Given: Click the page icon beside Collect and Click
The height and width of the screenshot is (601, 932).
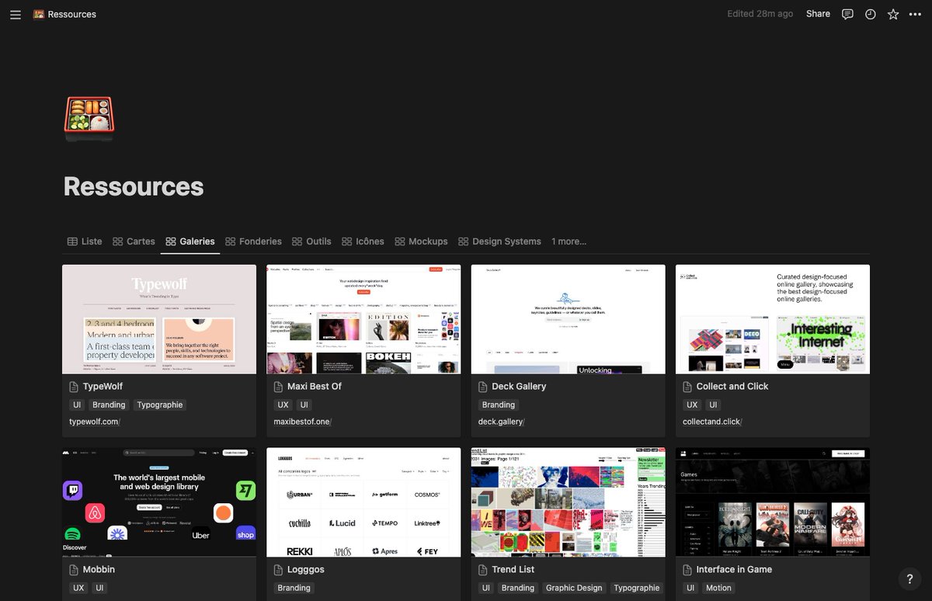Looking at the screenshot, I should (x=687, y=386).
